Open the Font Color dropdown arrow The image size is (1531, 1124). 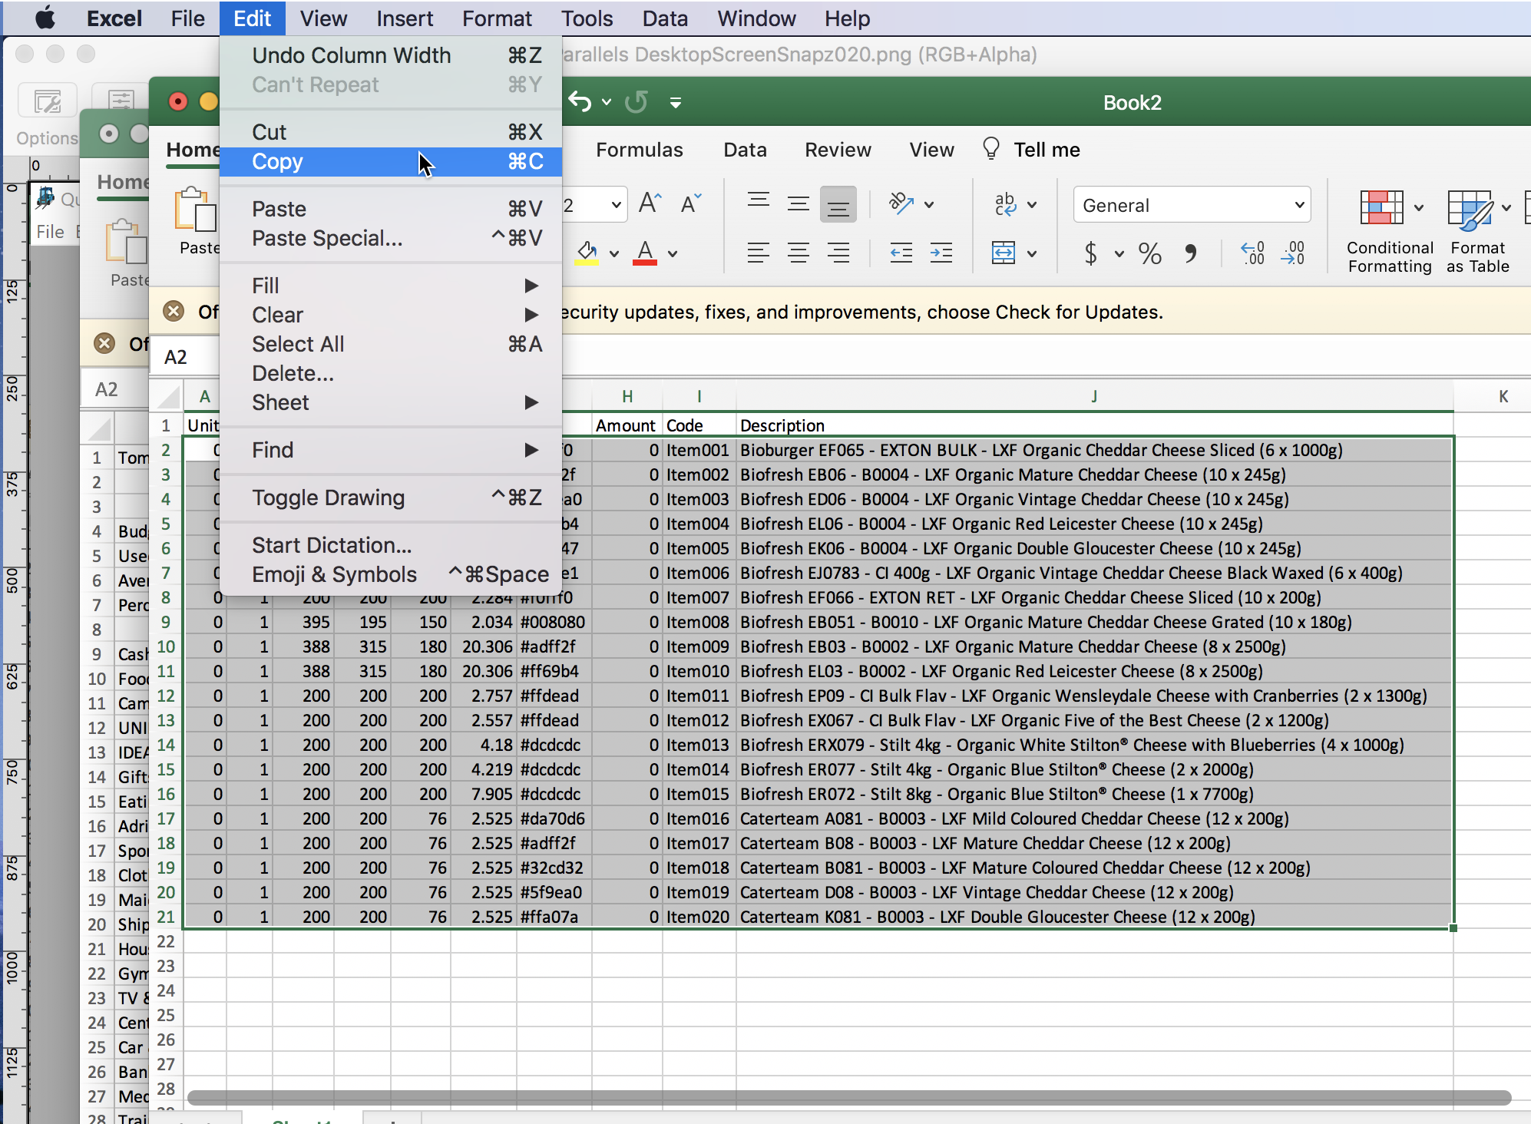click(x=673, y=253)
